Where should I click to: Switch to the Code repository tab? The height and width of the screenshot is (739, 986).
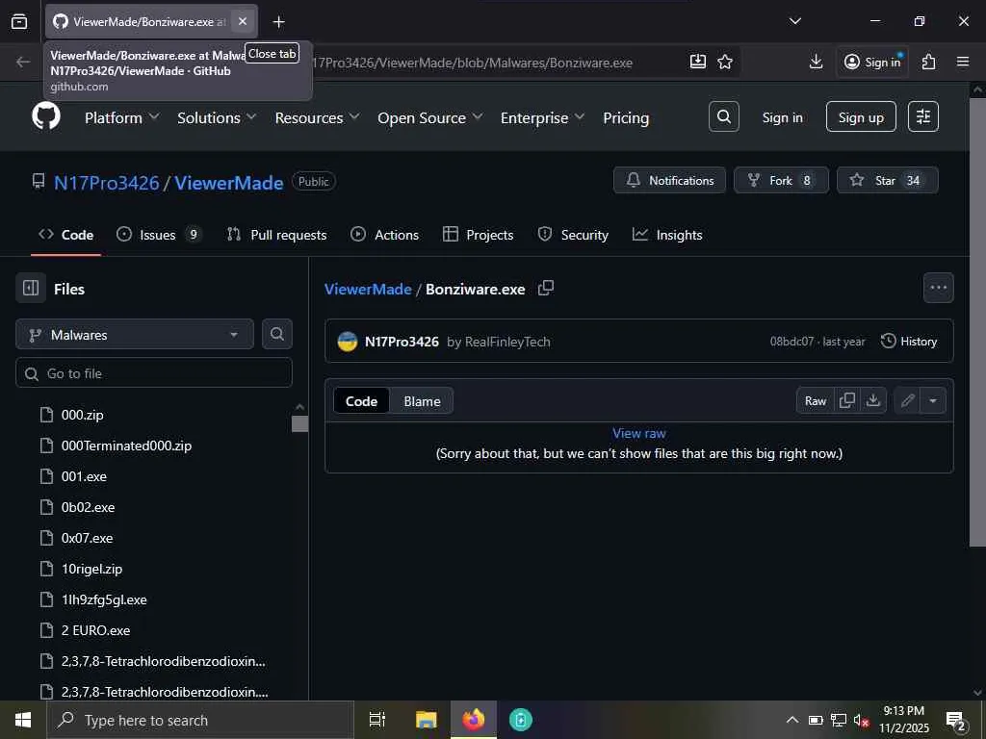[66, 235]
